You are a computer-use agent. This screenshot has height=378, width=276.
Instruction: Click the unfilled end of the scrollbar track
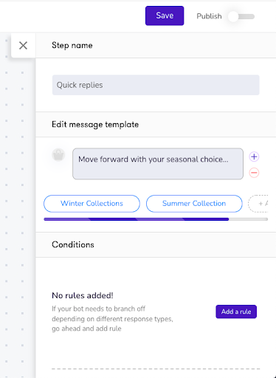coord(248,219)
